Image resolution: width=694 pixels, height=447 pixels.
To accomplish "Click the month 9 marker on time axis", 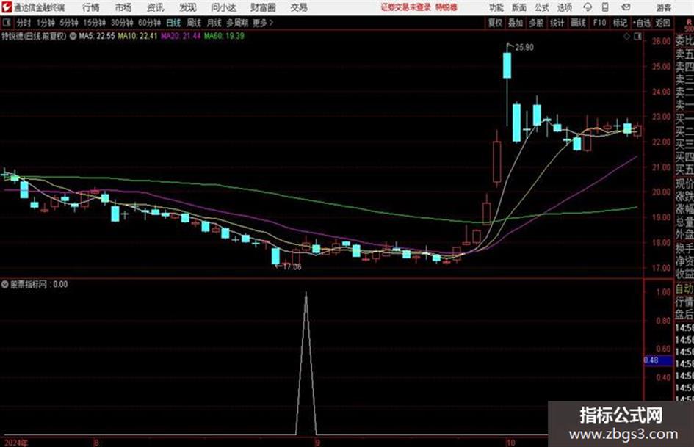I will pos(317,443).
